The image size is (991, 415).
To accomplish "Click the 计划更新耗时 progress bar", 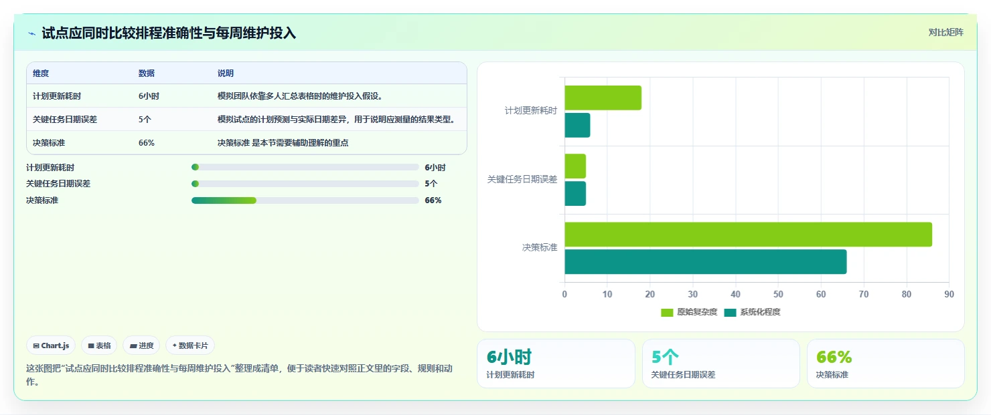I will click(x=305, y=167).
